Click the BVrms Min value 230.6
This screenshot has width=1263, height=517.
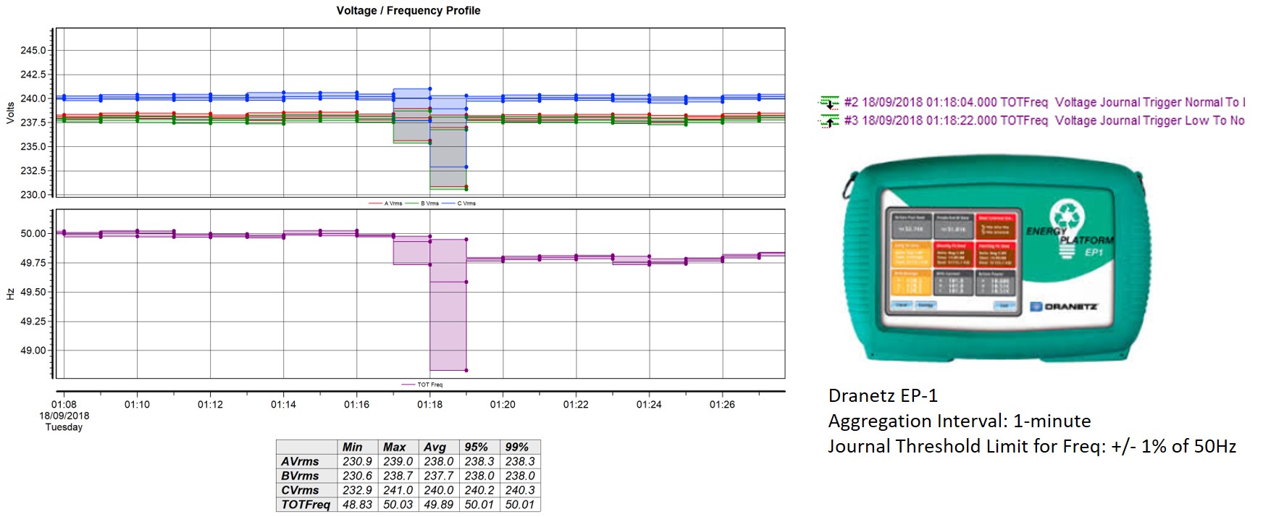(x=358, y=476)
